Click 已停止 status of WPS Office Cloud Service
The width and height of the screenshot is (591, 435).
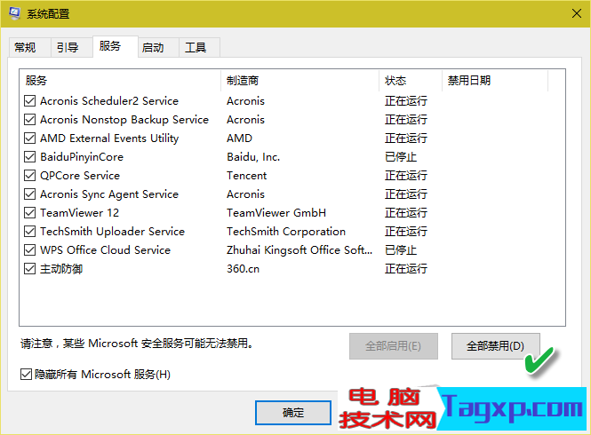pyautogui.click(x=401, y=250)
